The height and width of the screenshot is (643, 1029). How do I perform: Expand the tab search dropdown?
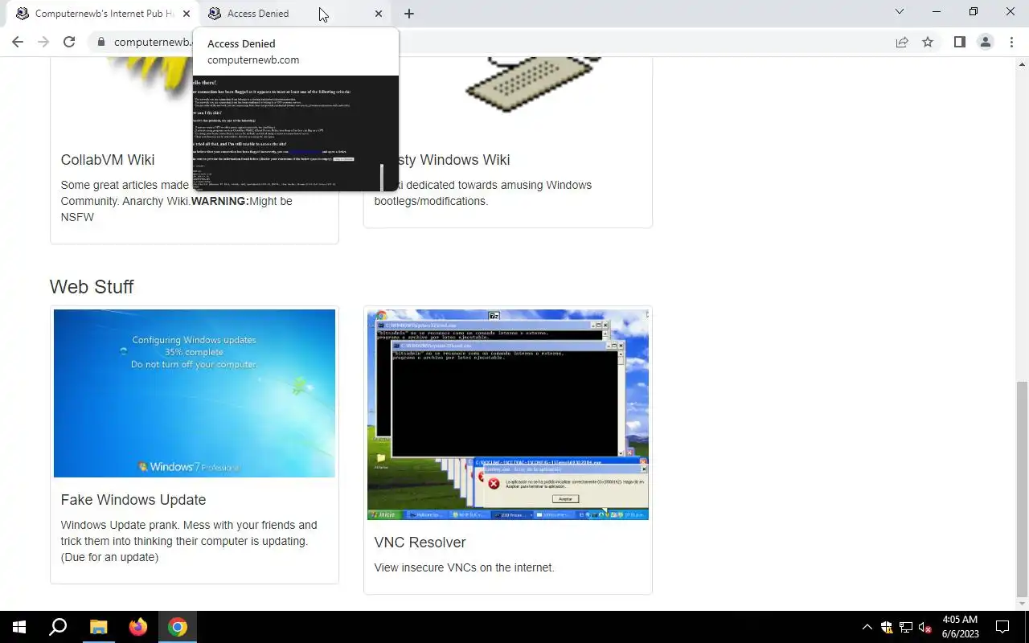pyautogui.click(x=900, y=12)
